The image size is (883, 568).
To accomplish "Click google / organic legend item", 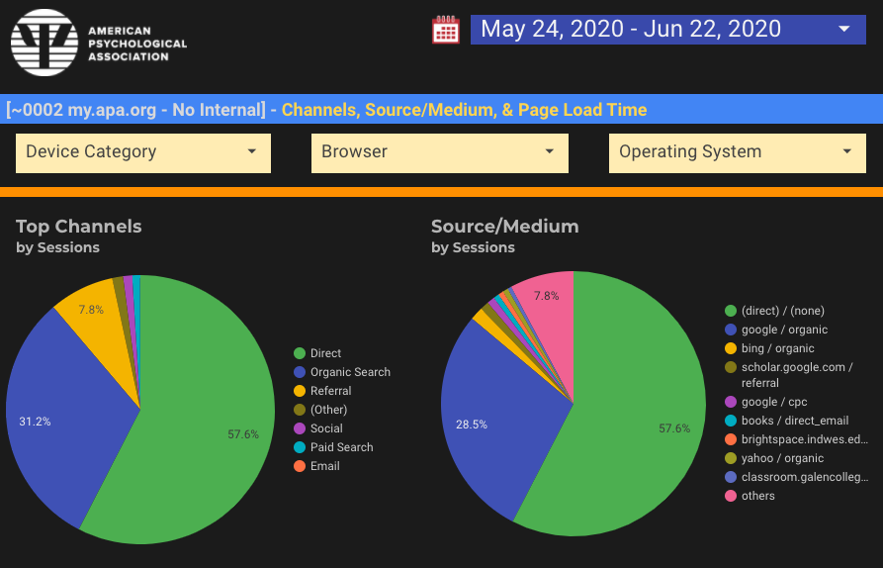I will pyautogui.click(x=784, y=330).
